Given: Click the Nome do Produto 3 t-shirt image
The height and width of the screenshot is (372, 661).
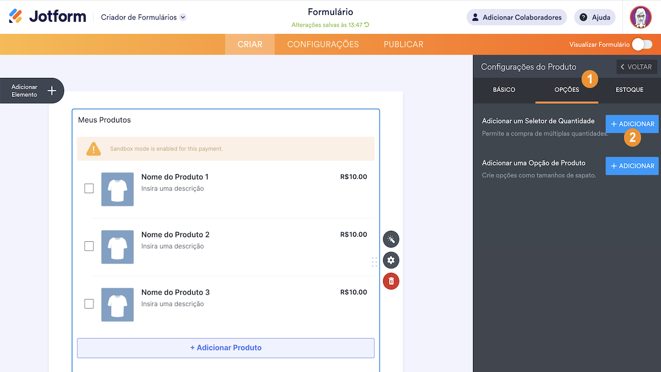Looking at the screenshot, I should tap(117, 305).
